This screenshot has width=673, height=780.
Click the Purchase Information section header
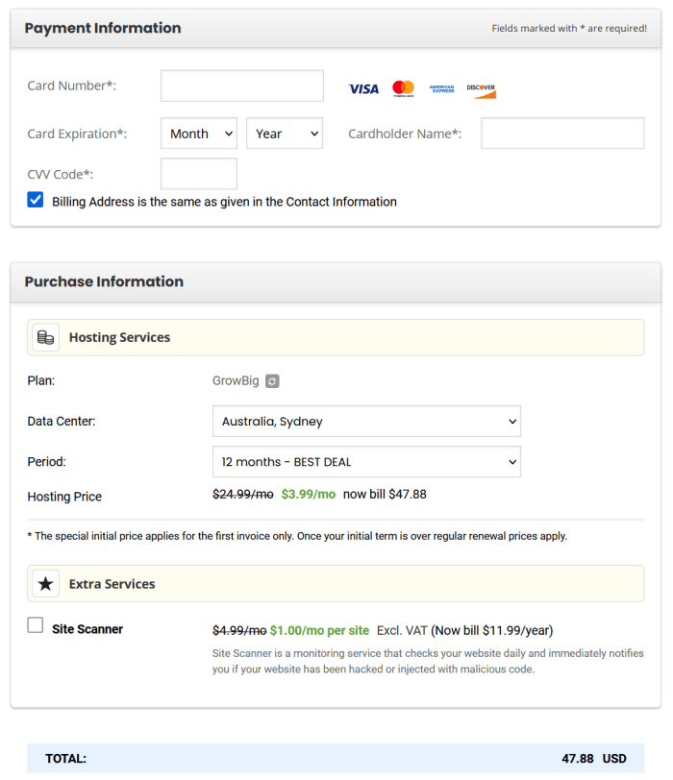104,281
